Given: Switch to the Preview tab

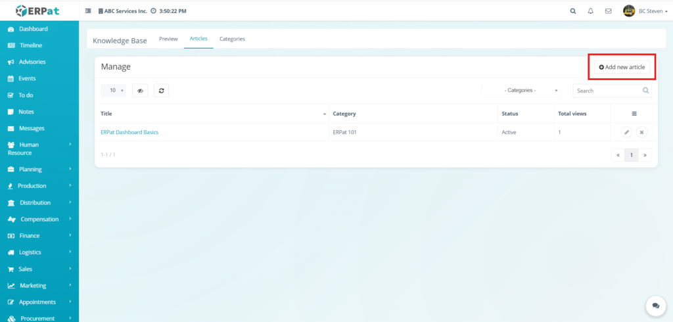Looking at the screenshot, I should pyautogui.click(x=168, y=39).
